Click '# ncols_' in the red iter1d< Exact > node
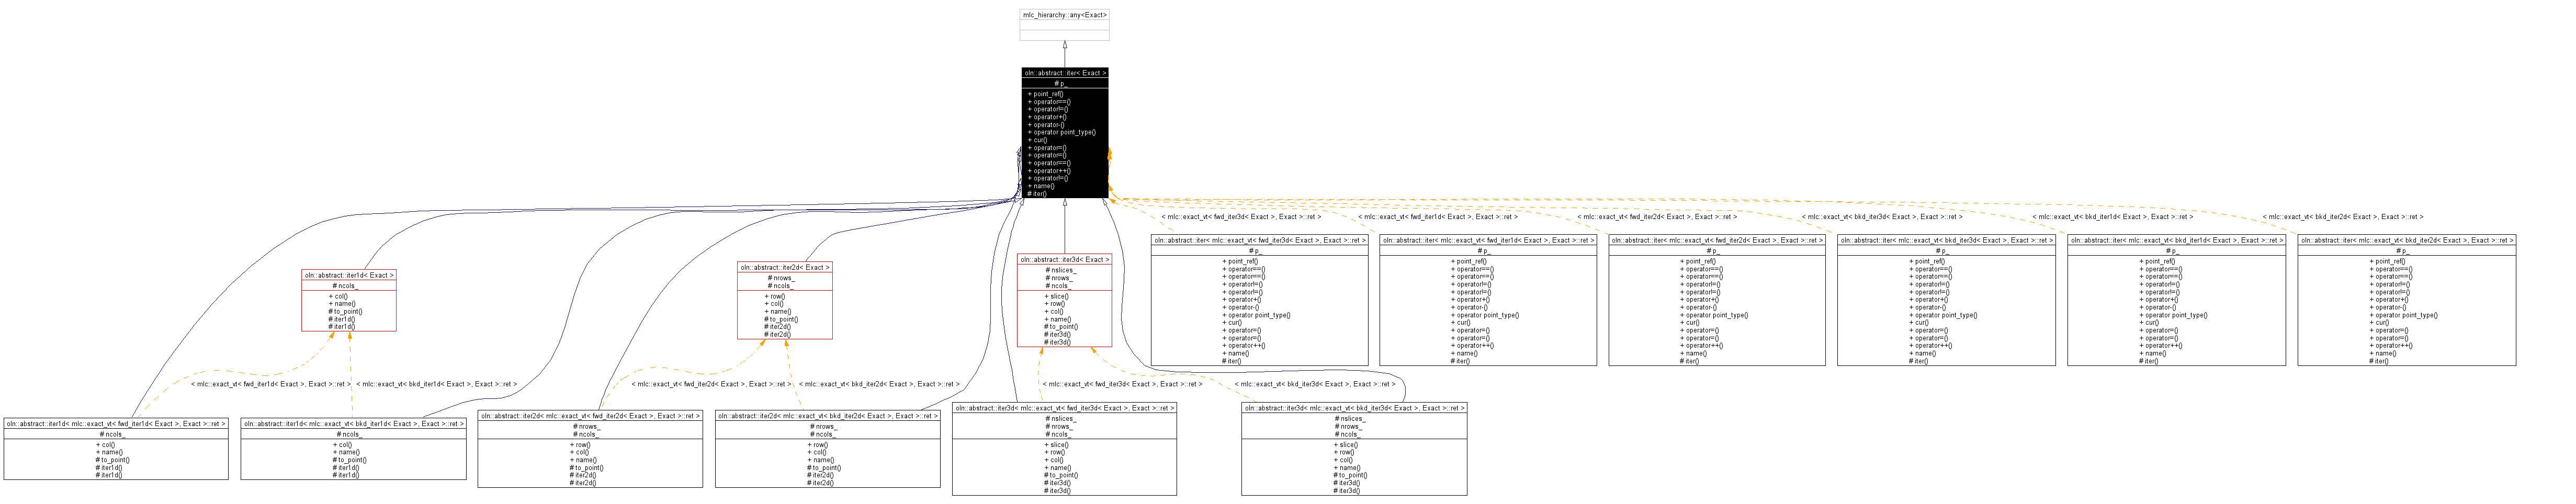Viewport: 2576px width, 504px height. (345, 286)
